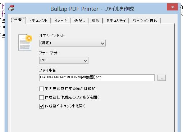Open the セキュリティ tab
The image size is (183, 132).
(116, 21)
